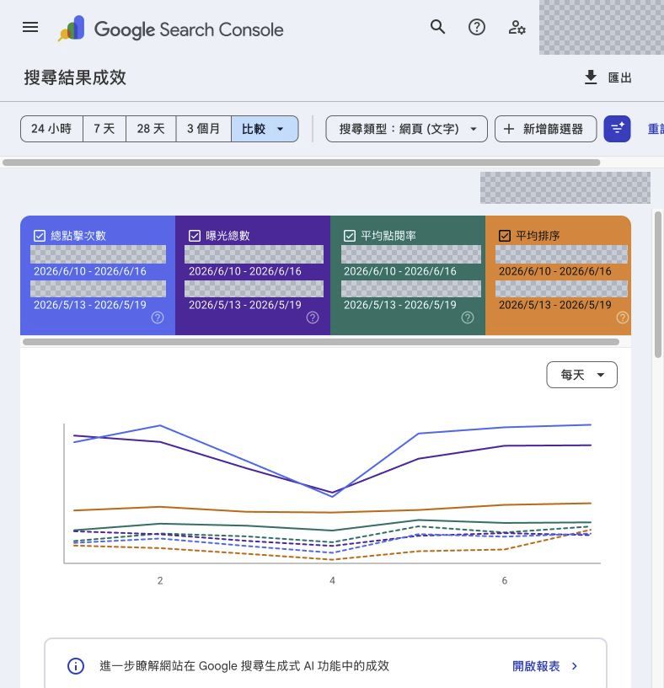Viewport: 664px width, 688px height.
Task: Open the 每天 granularity dropdown
Action: 582,375
